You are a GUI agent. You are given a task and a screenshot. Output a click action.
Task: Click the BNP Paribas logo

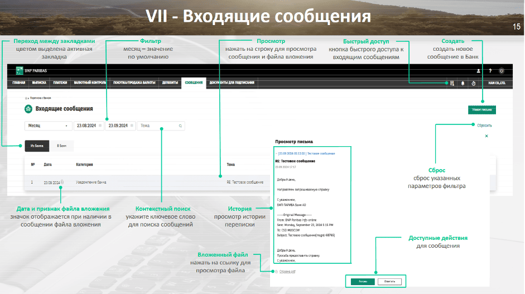(31, 71)
